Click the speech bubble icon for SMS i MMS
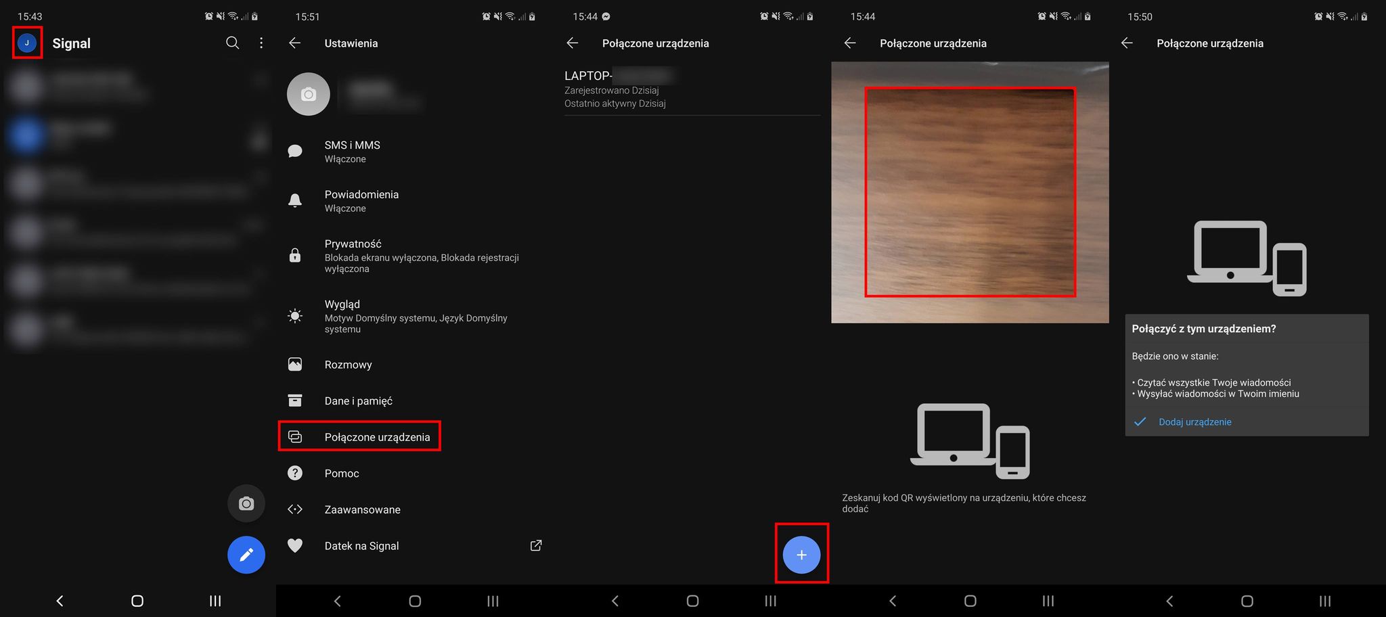 click(295, 151)
